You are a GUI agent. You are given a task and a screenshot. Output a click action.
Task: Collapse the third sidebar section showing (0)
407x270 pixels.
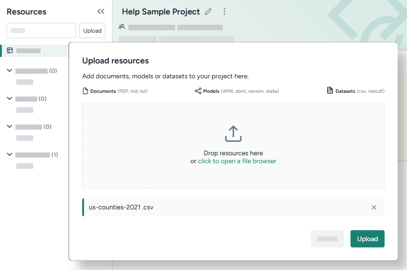coord(9,127)
